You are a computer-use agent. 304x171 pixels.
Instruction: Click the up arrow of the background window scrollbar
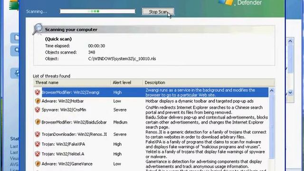(x=290, y=41)
